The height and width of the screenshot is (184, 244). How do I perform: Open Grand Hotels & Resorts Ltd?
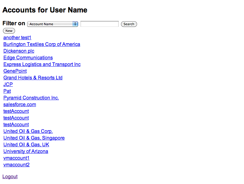(x=33, y=78)
